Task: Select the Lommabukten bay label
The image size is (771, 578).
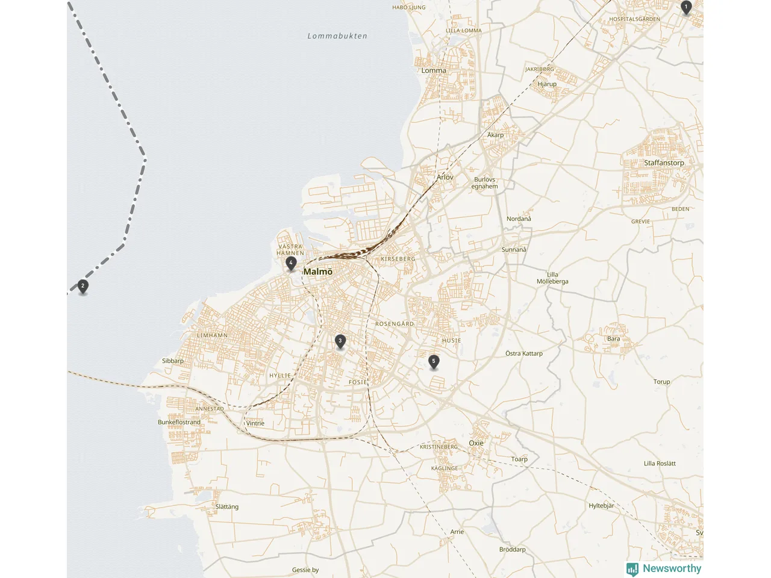Action: [337, 36]
